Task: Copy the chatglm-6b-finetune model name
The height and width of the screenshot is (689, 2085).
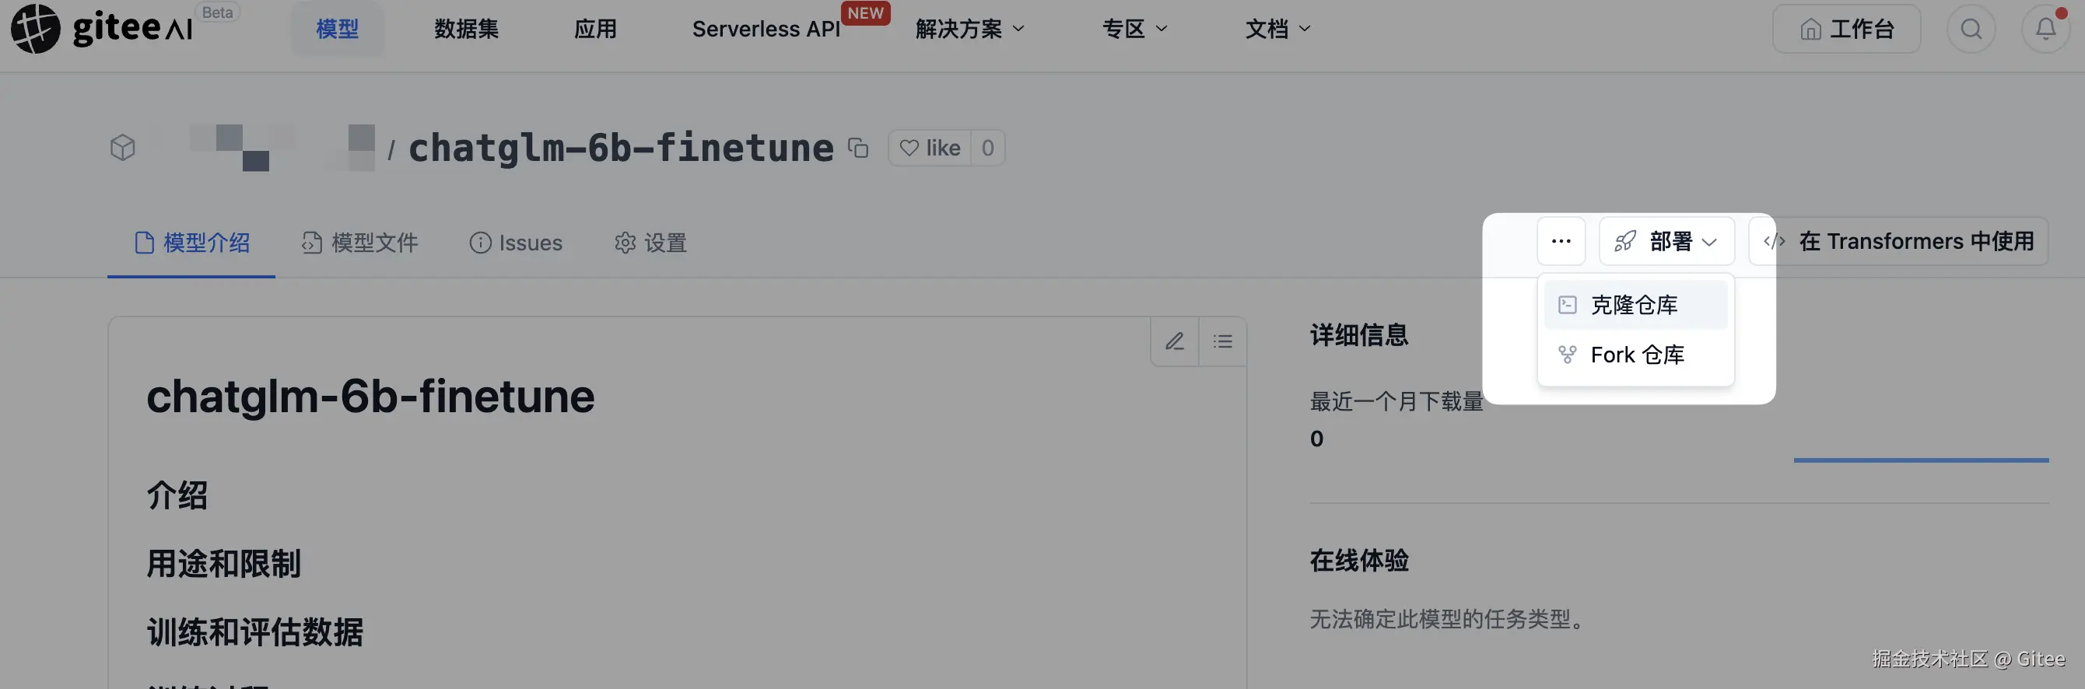Action: (858, 148)
